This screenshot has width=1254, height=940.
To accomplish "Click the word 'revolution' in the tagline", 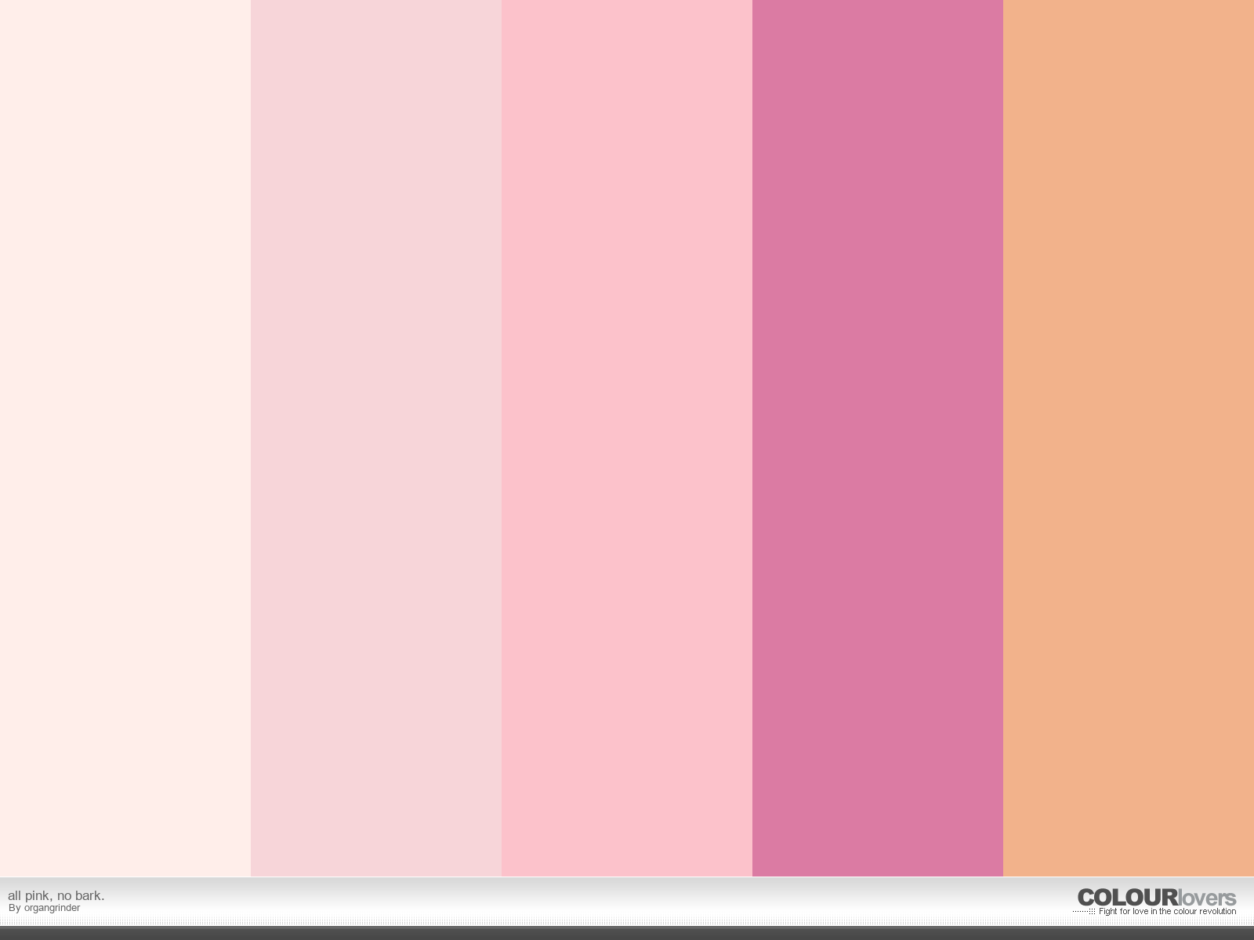I will click(x=1217, y=911).
